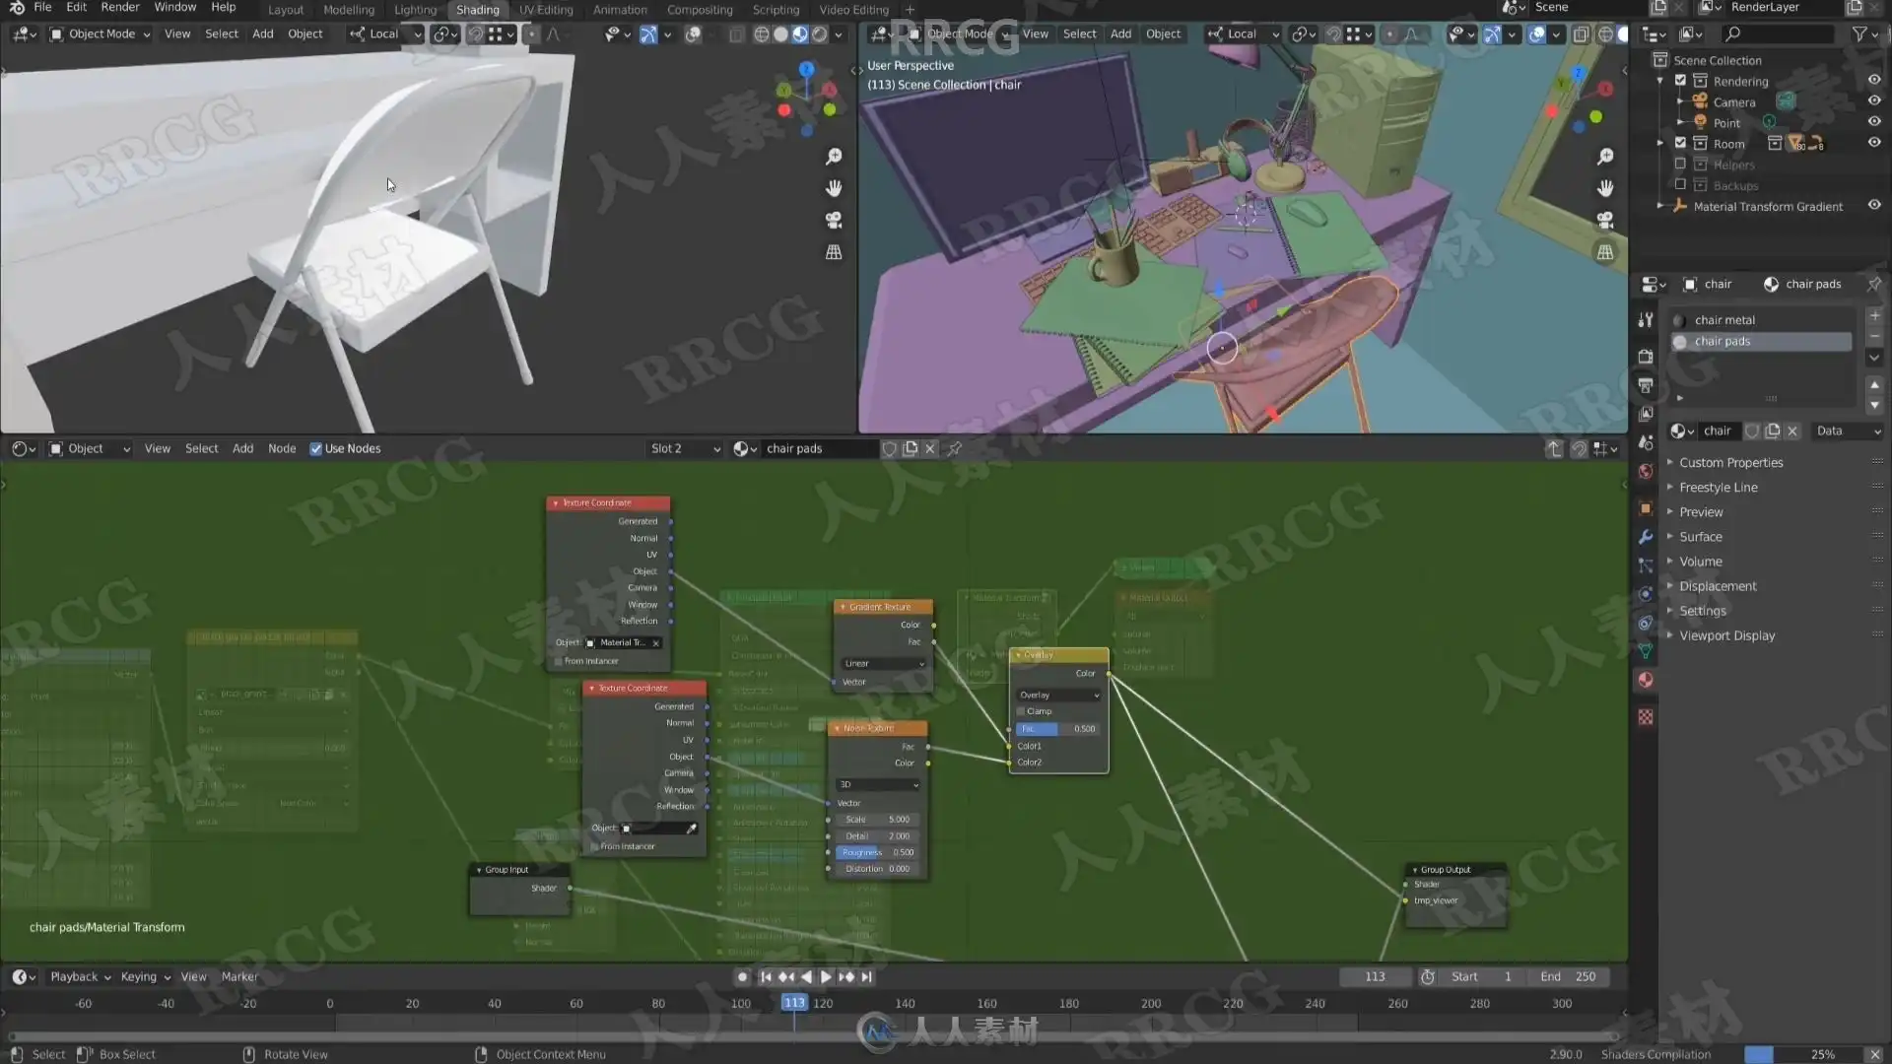
Task: Open the Slot 2 dropdown
Action: 685,449
